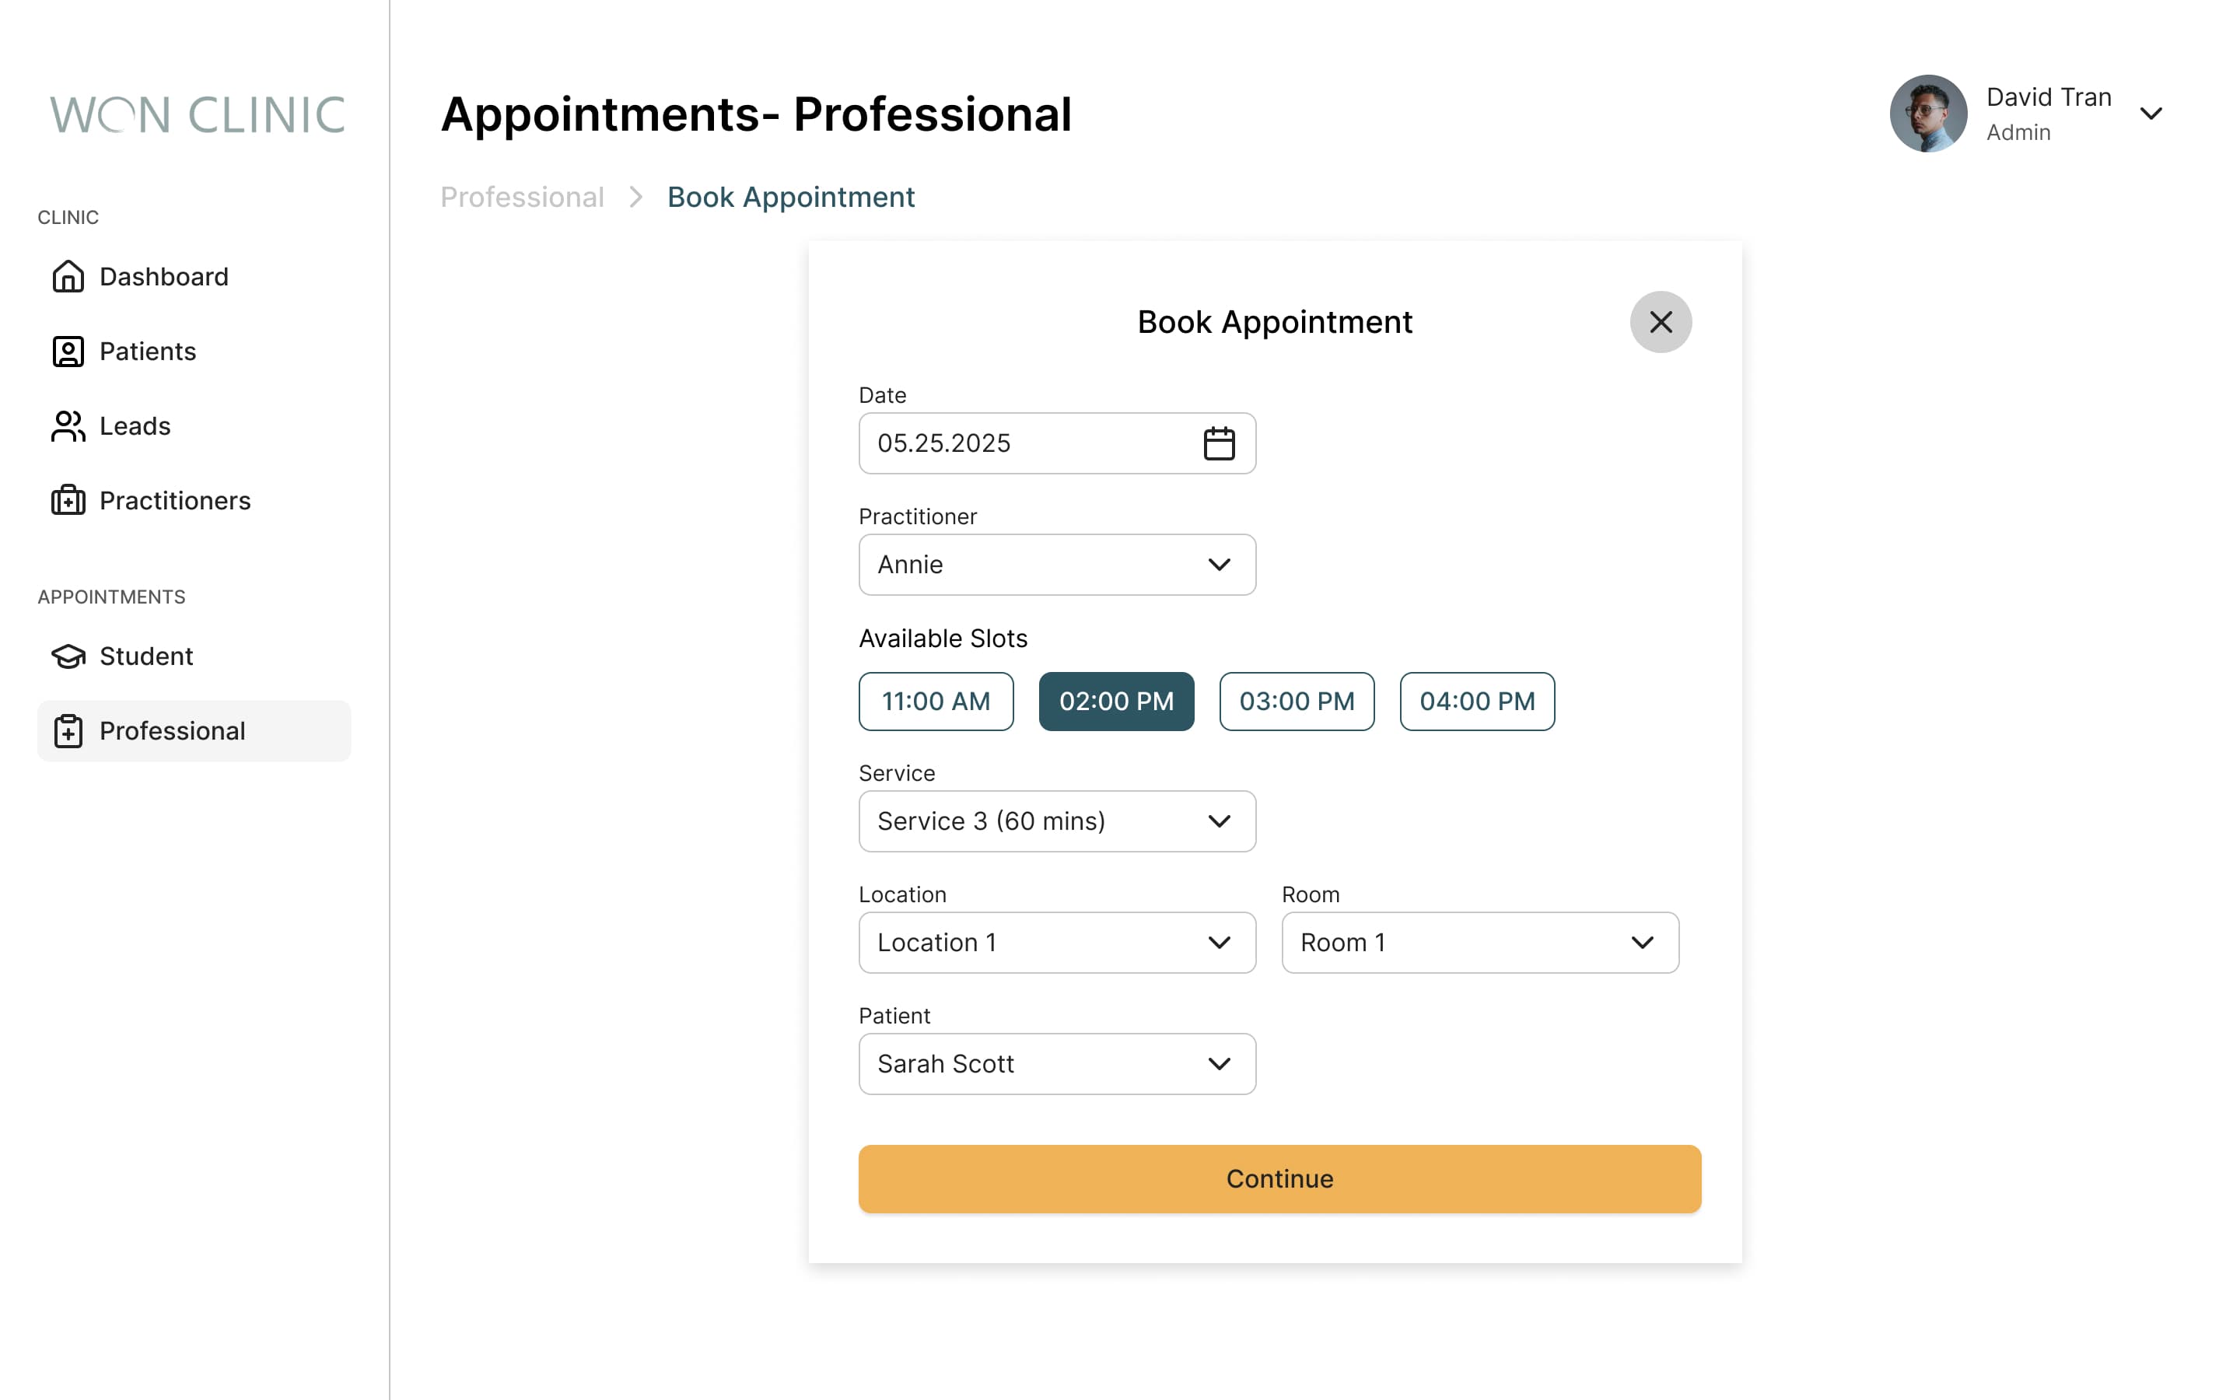Screen dimensions: 2240x1400
Task: Select the 03:00 PM time slot
Action: click(x=1297, y=701)
